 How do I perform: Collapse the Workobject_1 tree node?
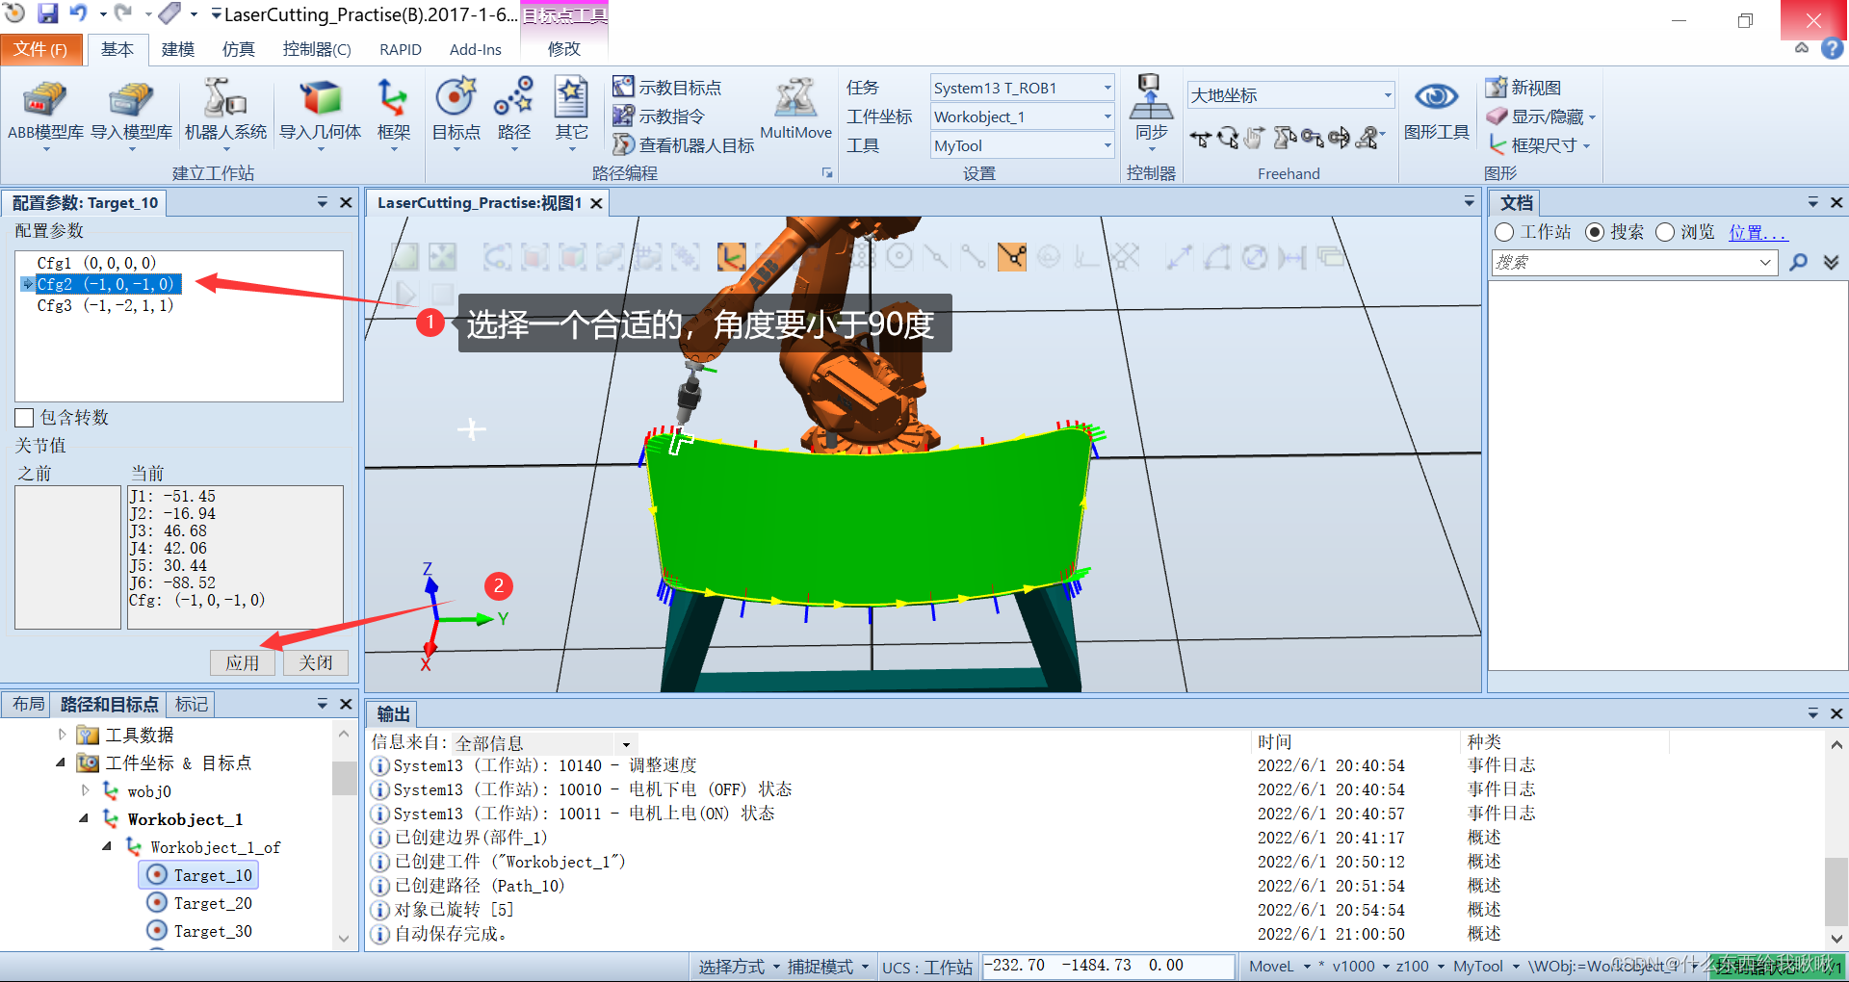point(84,818)
